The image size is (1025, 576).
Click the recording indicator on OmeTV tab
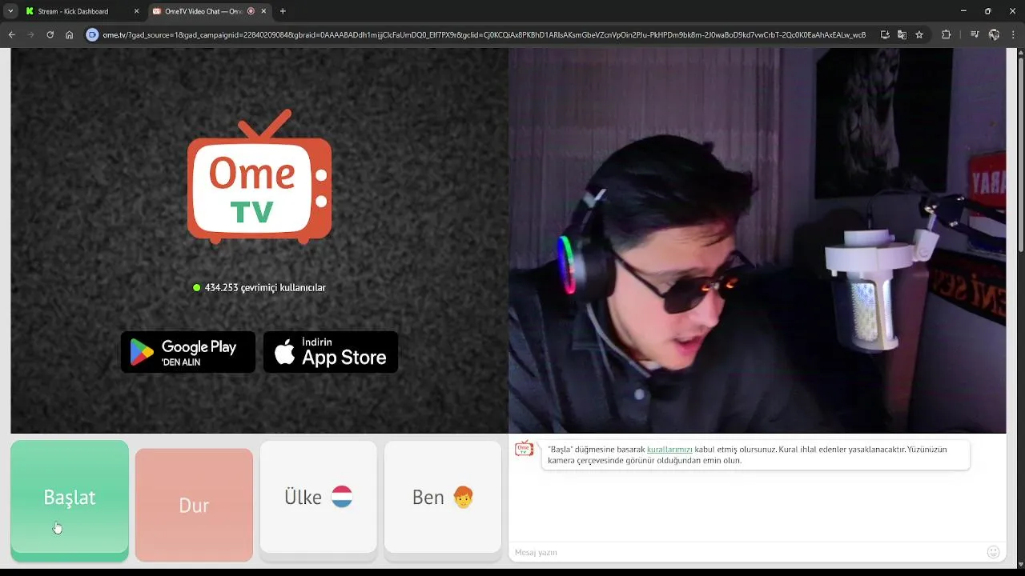point(251,11)
